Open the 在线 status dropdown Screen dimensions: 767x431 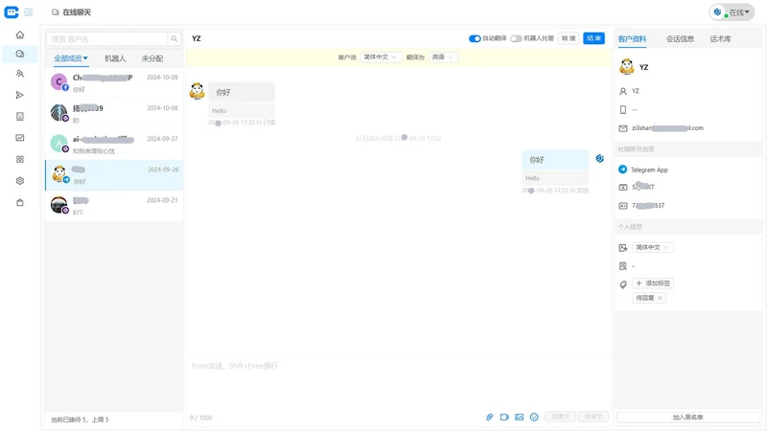tap(732, 12)
